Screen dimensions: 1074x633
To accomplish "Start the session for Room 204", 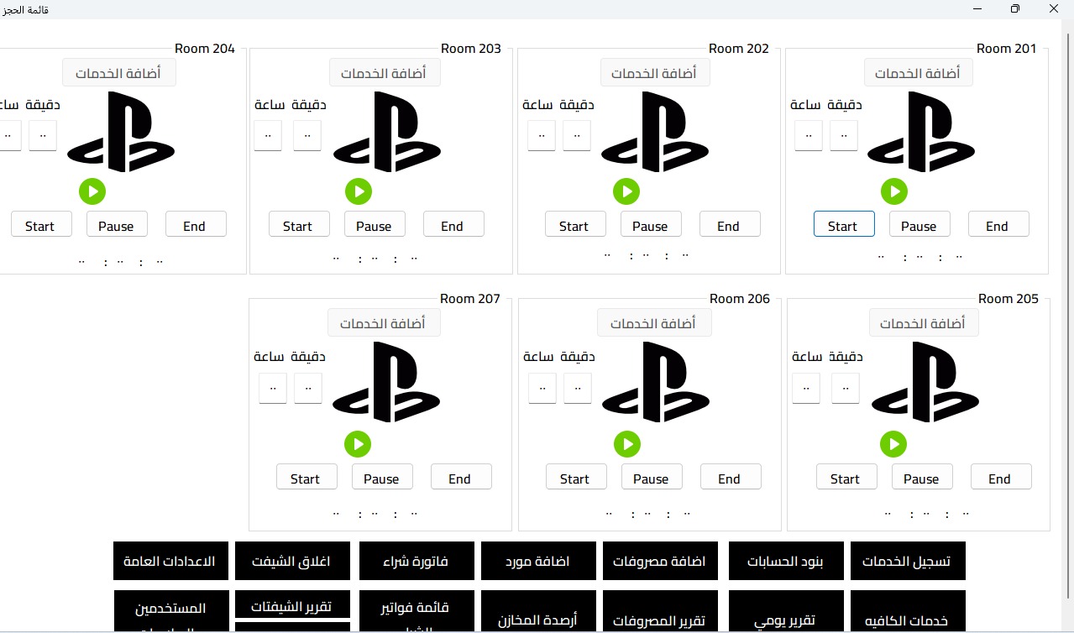I will pos(41,225).
